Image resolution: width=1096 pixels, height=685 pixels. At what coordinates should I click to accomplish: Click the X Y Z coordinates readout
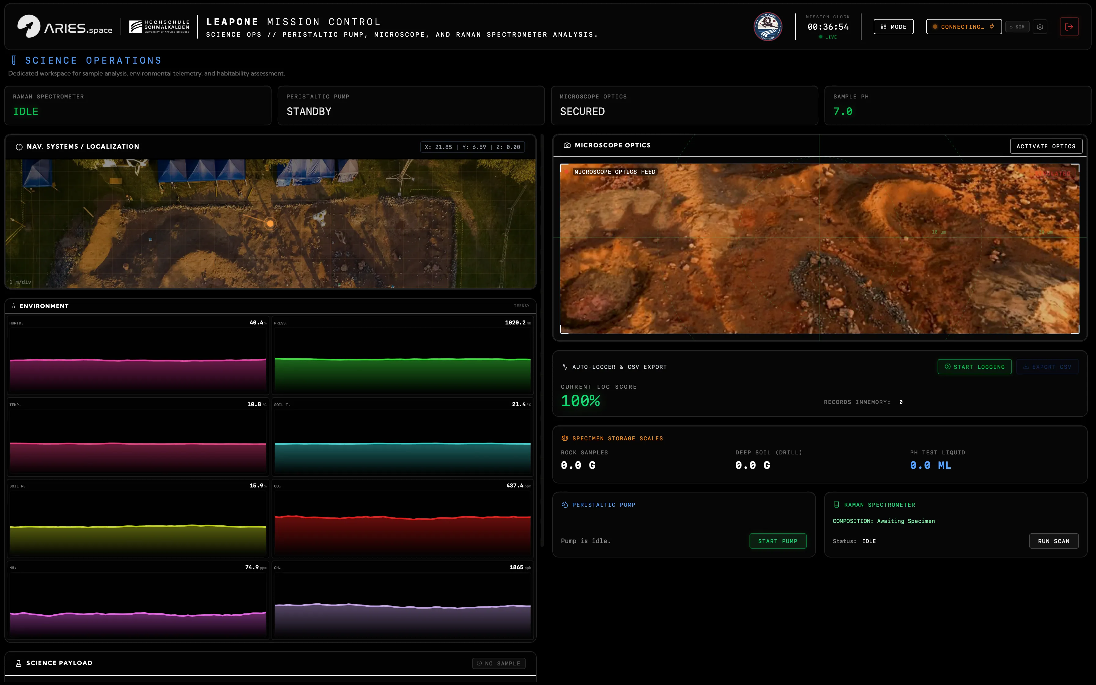click(472, 147)
